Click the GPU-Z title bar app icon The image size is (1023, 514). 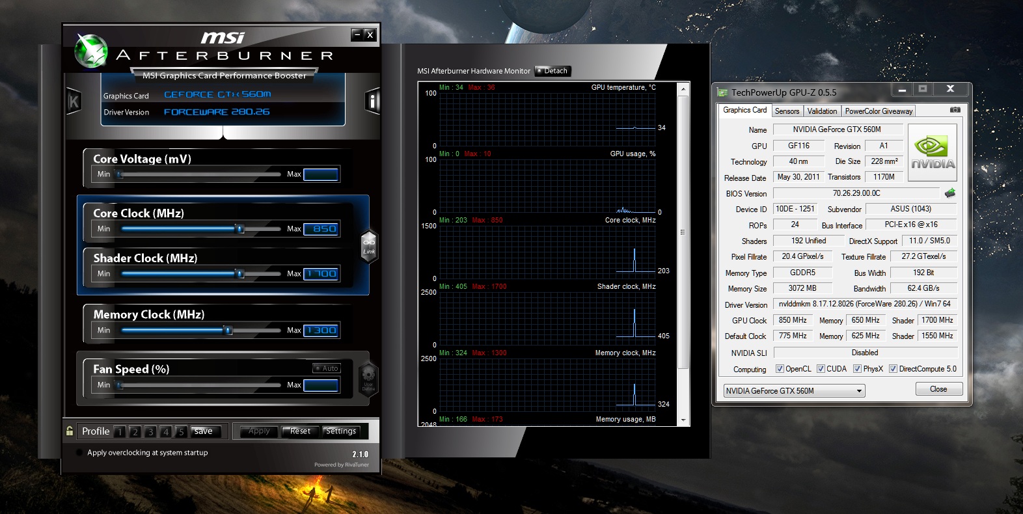722,92
